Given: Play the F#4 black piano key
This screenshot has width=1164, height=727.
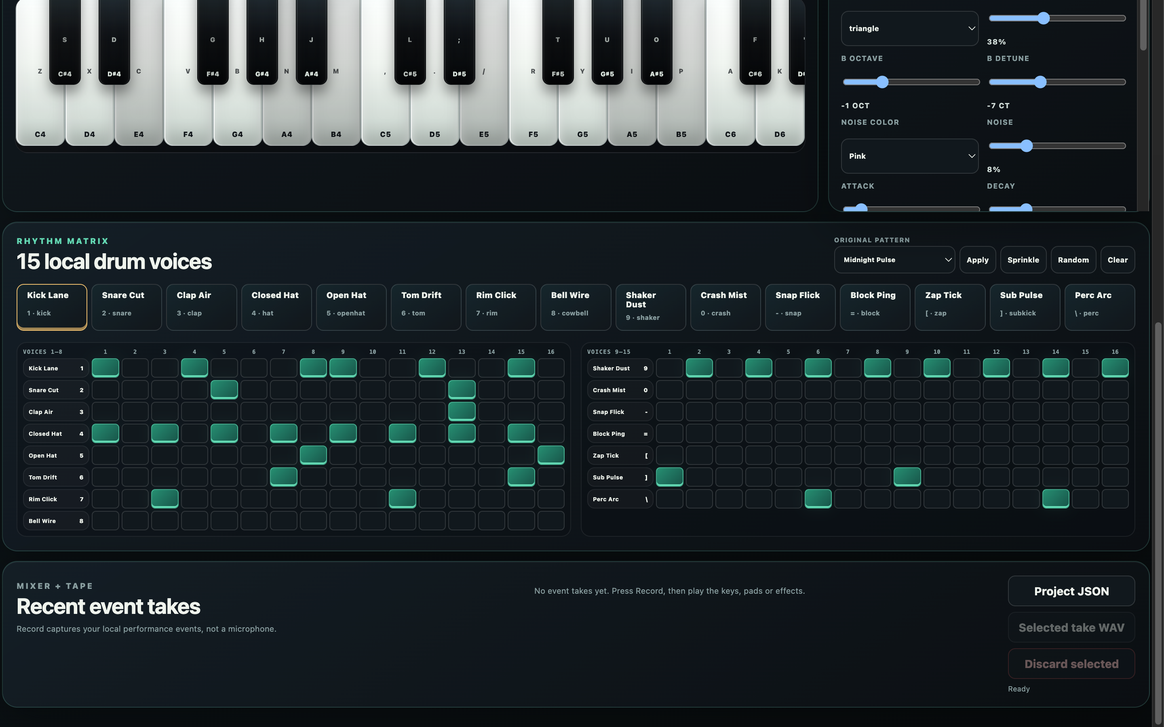Looking at the screenshot, I should point(213,43).
